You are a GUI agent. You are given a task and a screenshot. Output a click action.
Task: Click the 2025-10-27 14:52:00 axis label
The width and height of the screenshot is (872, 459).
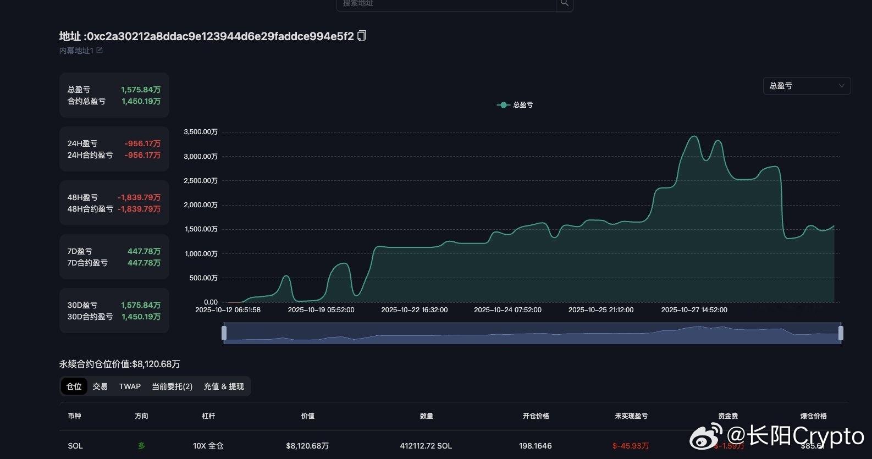pos(694,309)
